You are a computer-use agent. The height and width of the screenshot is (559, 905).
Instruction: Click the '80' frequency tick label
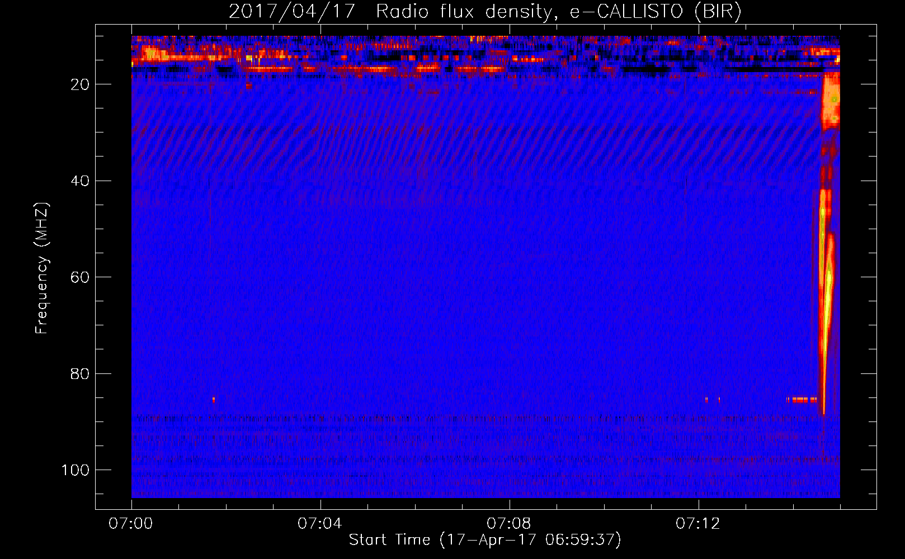(80, 374)
